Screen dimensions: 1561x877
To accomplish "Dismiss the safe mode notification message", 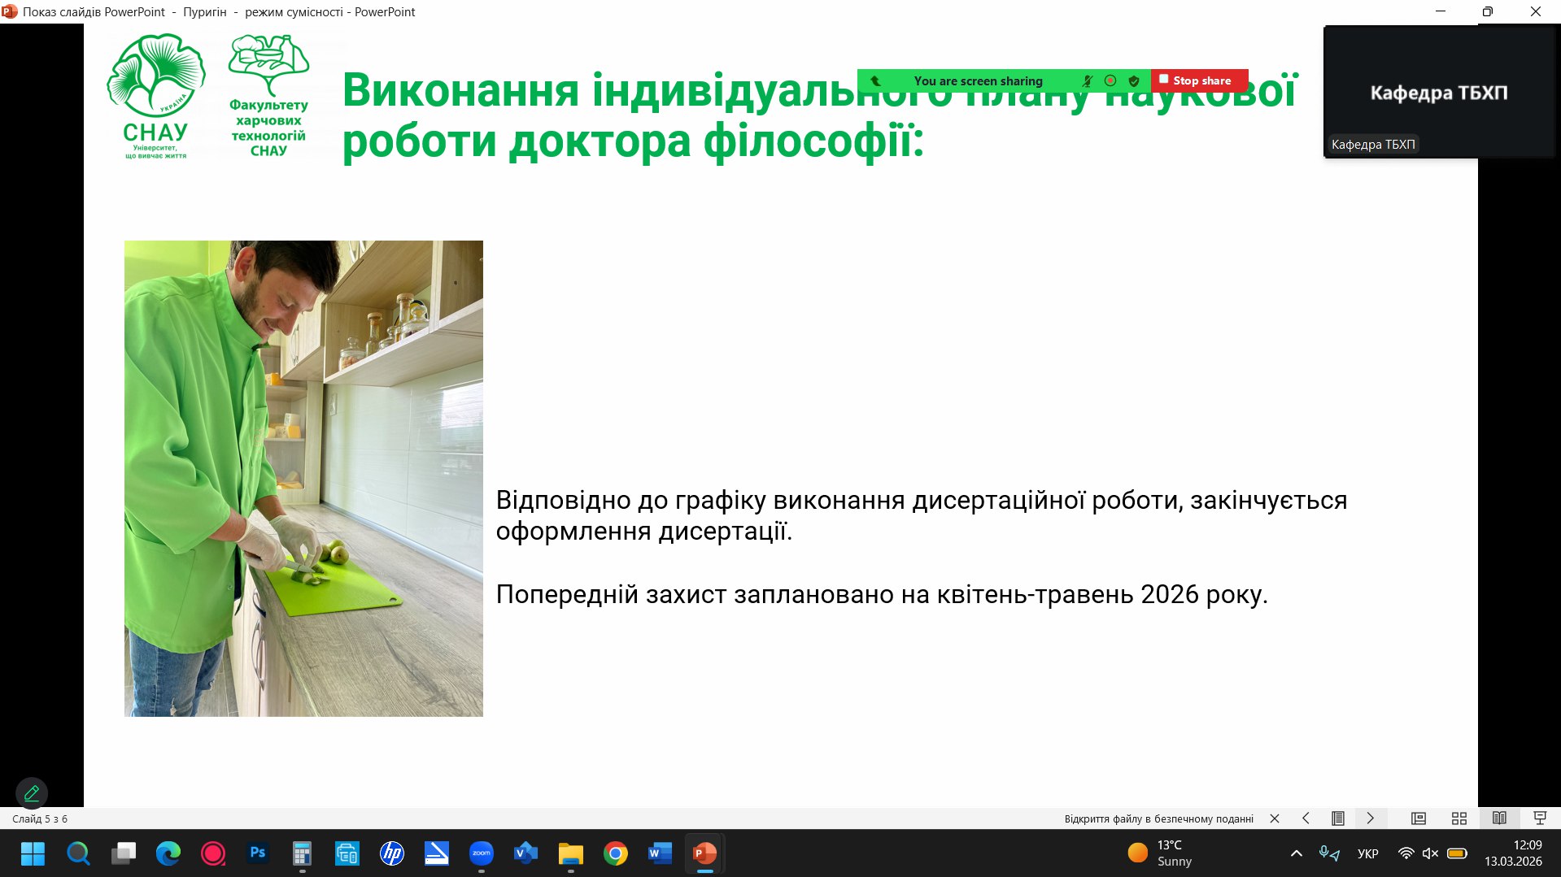I will 1275,818.
